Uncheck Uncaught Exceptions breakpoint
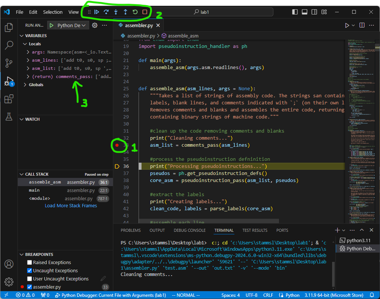380x299 pixels. 30,270
